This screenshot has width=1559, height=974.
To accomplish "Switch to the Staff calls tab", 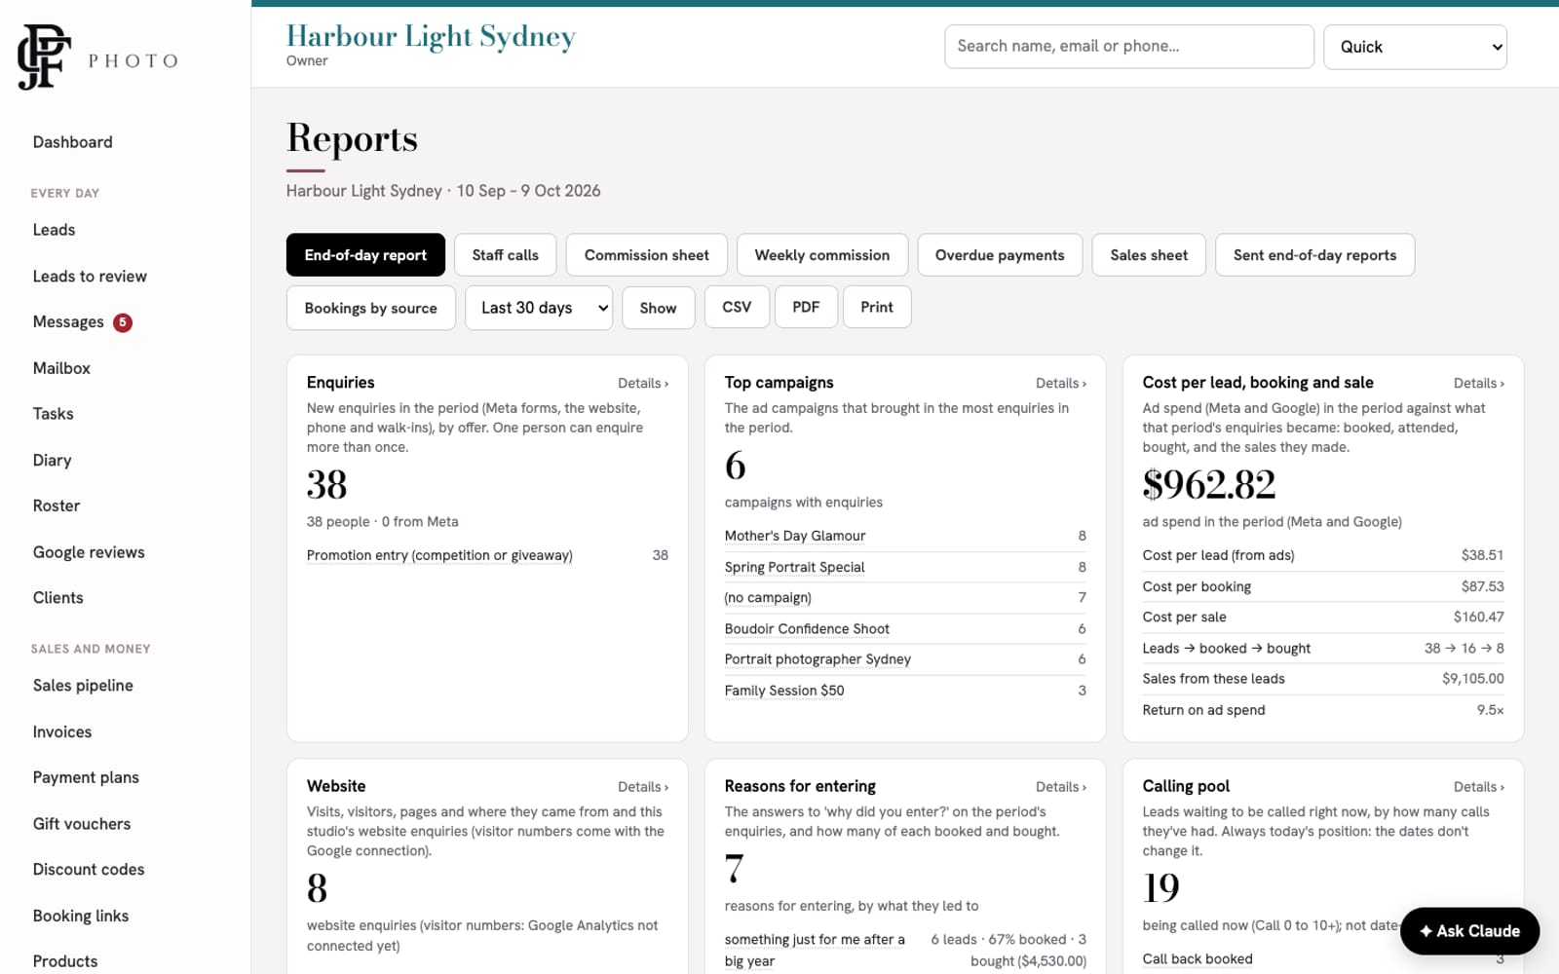I will pyautogui.click(x=505, y=255).
